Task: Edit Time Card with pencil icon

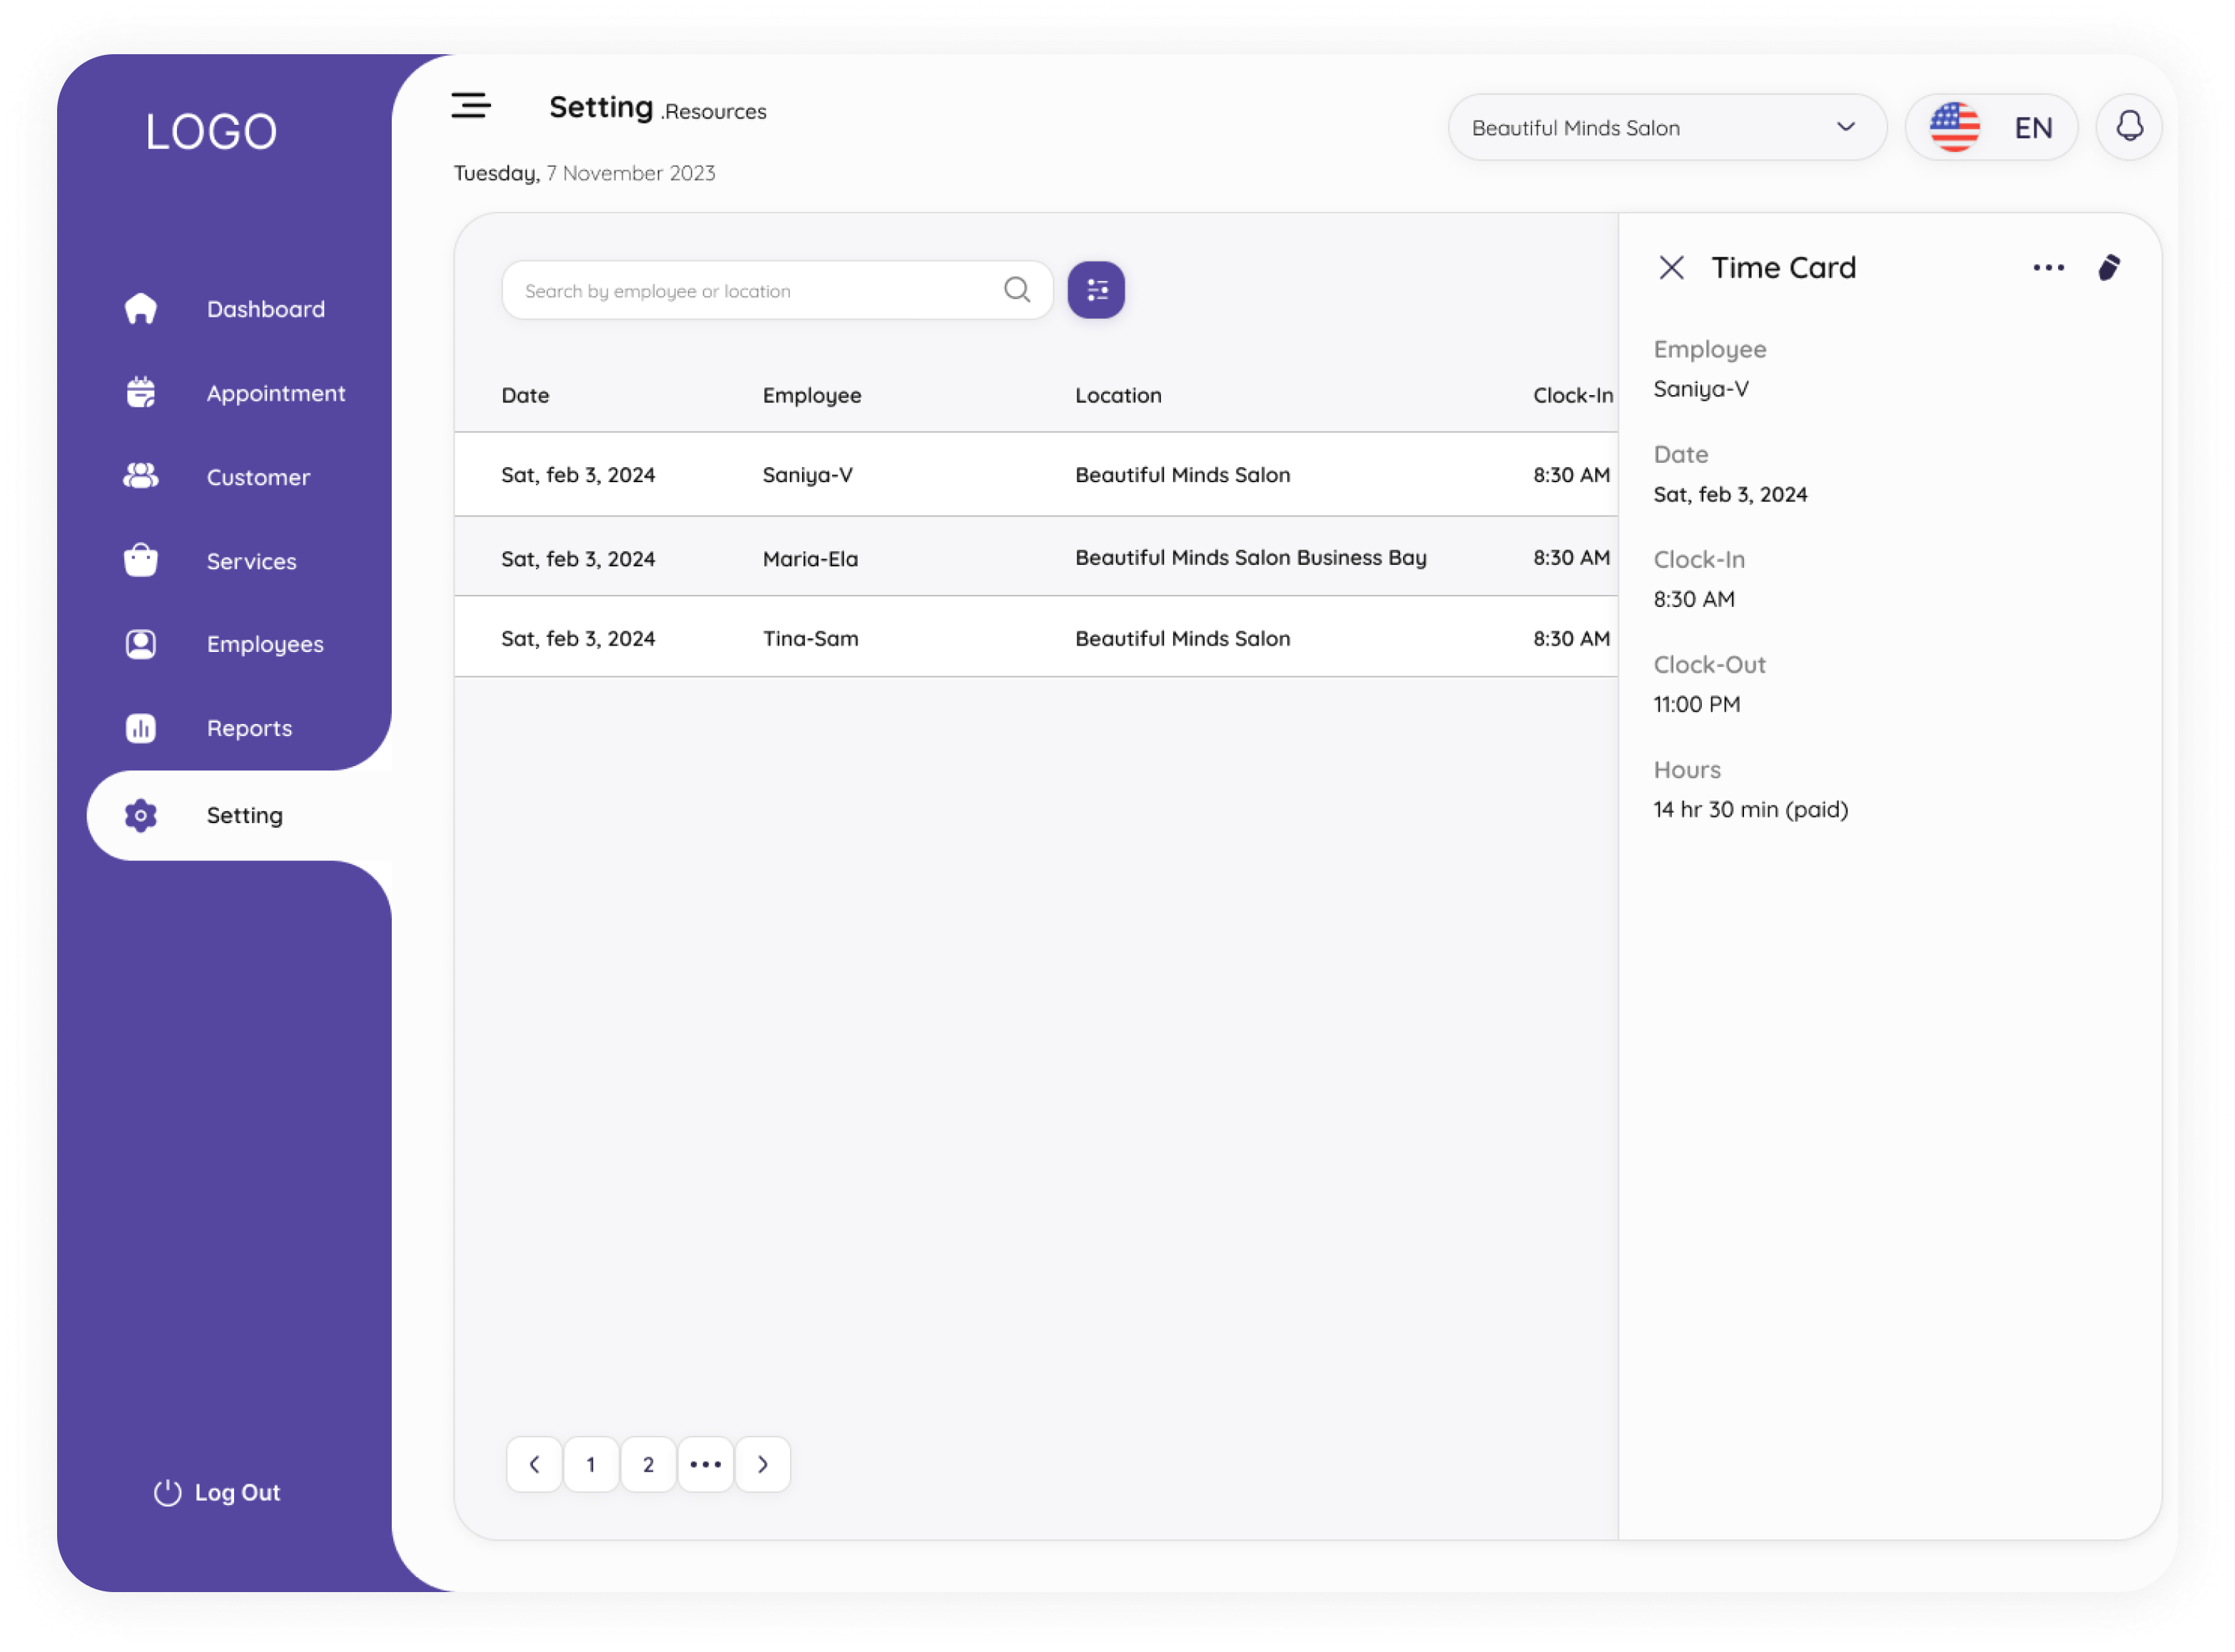Action: (x=2109, y=268)
